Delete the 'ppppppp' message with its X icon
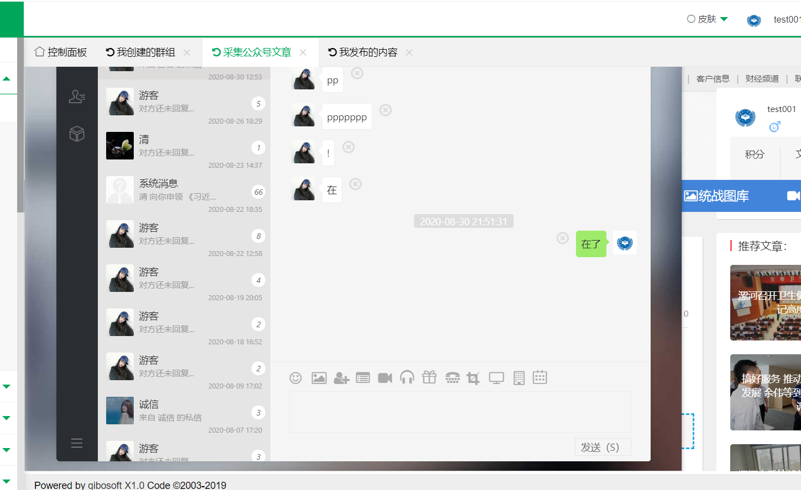Viewport: 801px width, 490px height. pos(386,110)
